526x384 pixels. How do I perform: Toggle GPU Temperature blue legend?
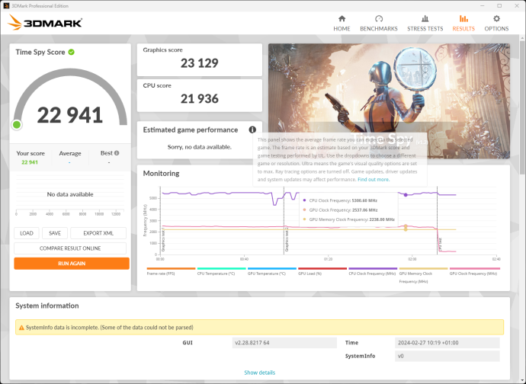pos(272,271)
